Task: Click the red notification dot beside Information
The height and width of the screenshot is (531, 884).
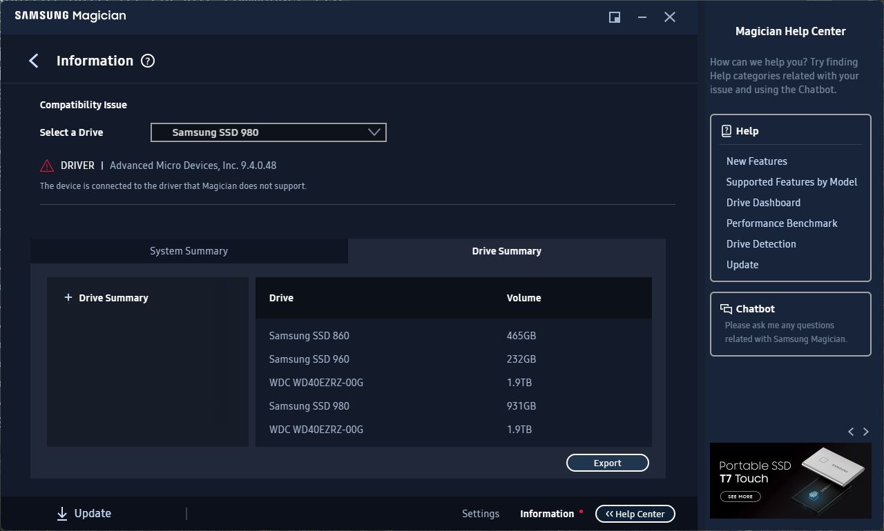Action: coord(582,511)
